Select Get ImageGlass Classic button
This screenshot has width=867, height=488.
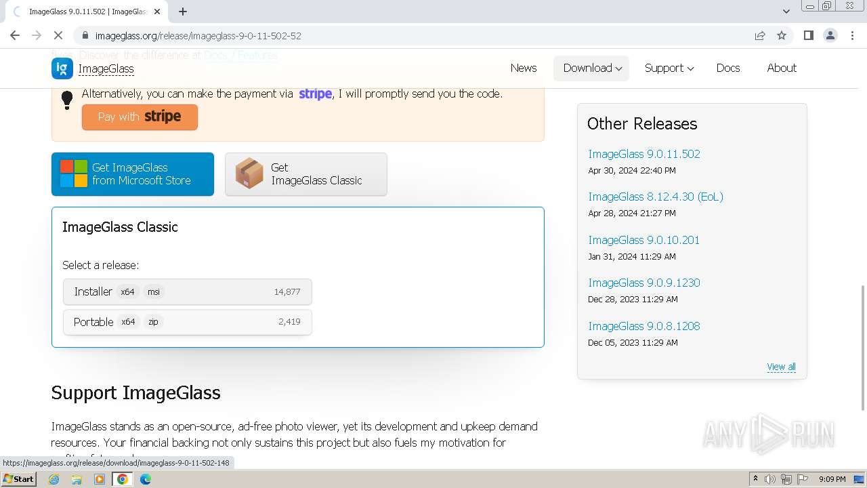(x=306, y=174)
